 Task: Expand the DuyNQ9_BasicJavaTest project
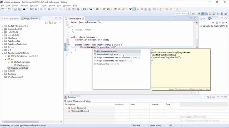click(3, 26)
